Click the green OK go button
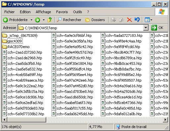This screenshot has height=131, width=170. (x=157, y=28)
